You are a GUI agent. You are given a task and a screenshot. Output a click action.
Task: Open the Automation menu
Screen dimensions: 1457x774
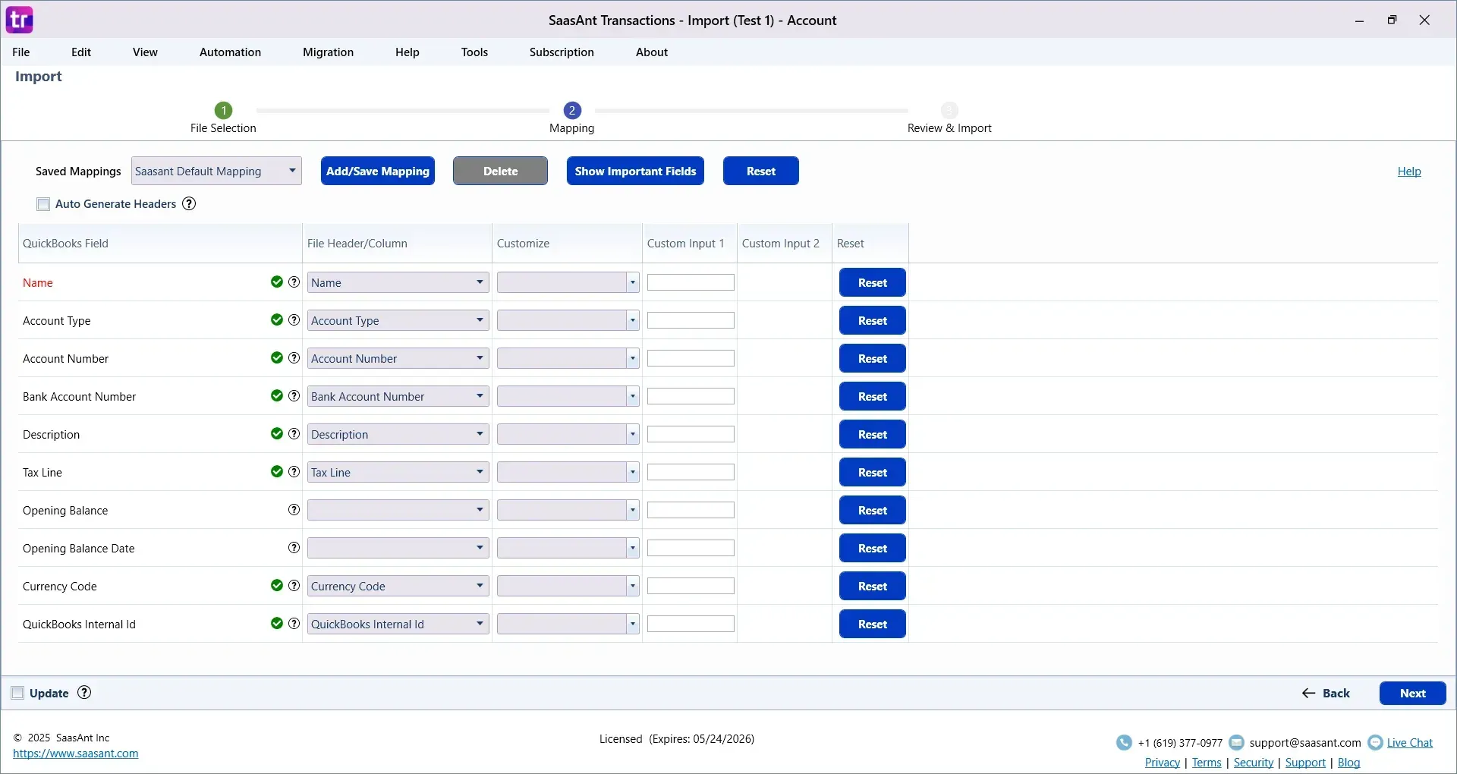[x=230, y=52]
